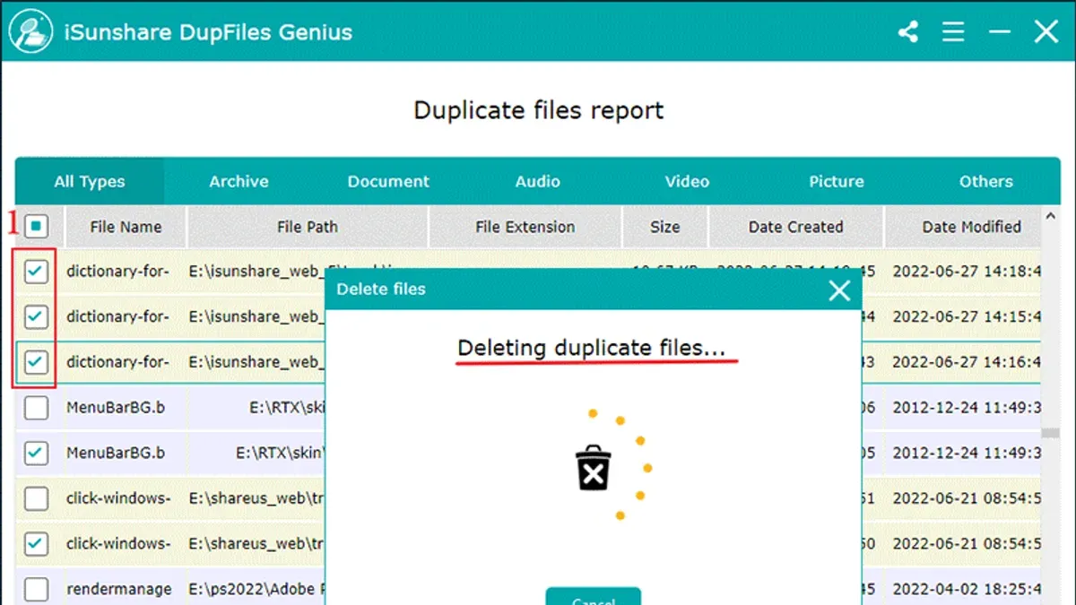Viewport: 1076px width, 605px height.
Task: Sort by Date Modified column header
Action: (x=964, y=227)
